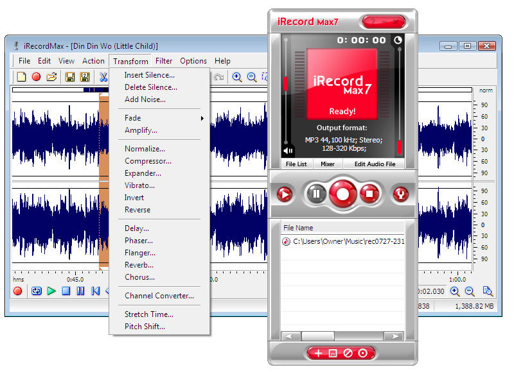The image size is (514, 385).
Task: Select Compressor... in the Transform menu
Action: (x=159, y=161)
